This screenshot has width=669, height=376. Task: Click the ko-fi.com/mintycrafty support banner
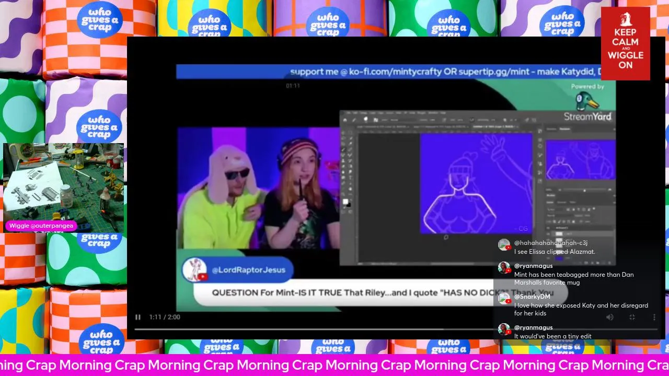click(396, 72)
